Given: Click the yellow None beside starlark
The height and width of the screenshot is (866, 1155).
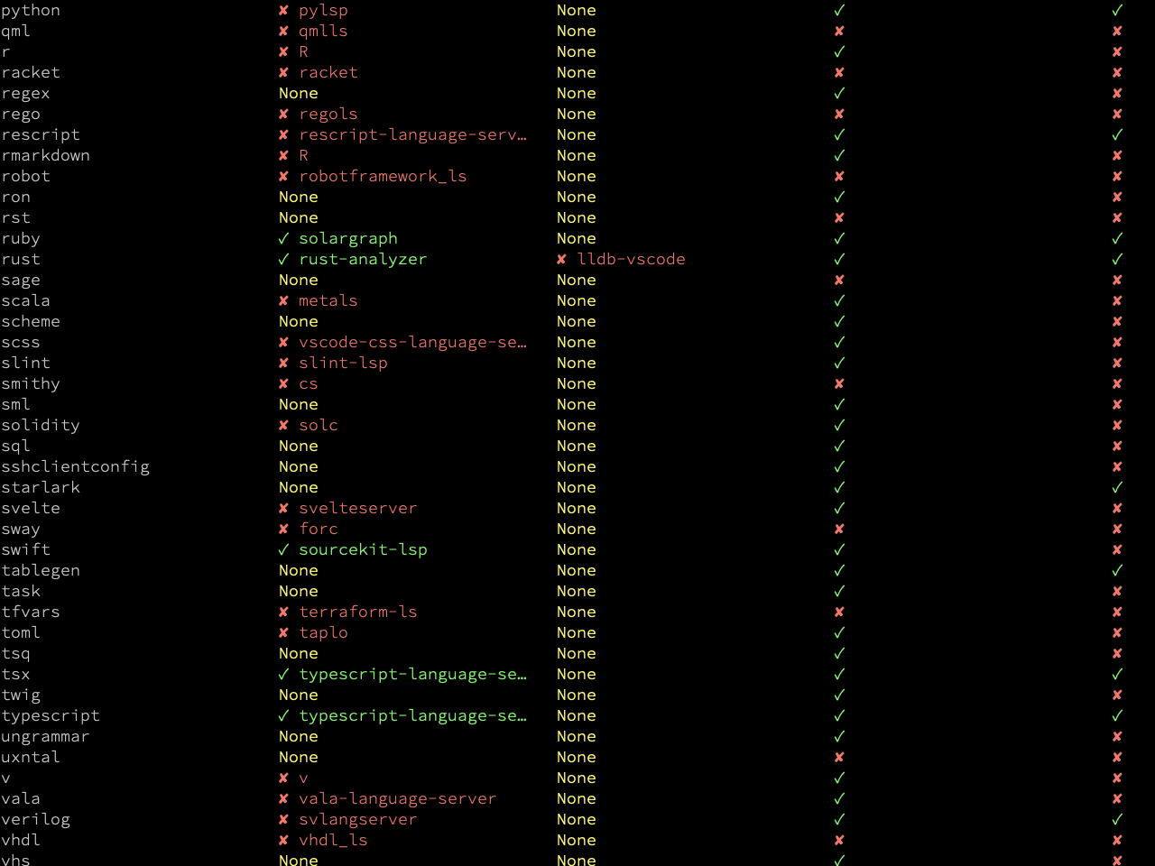Looking at the screenshot, I should (299, 487).
